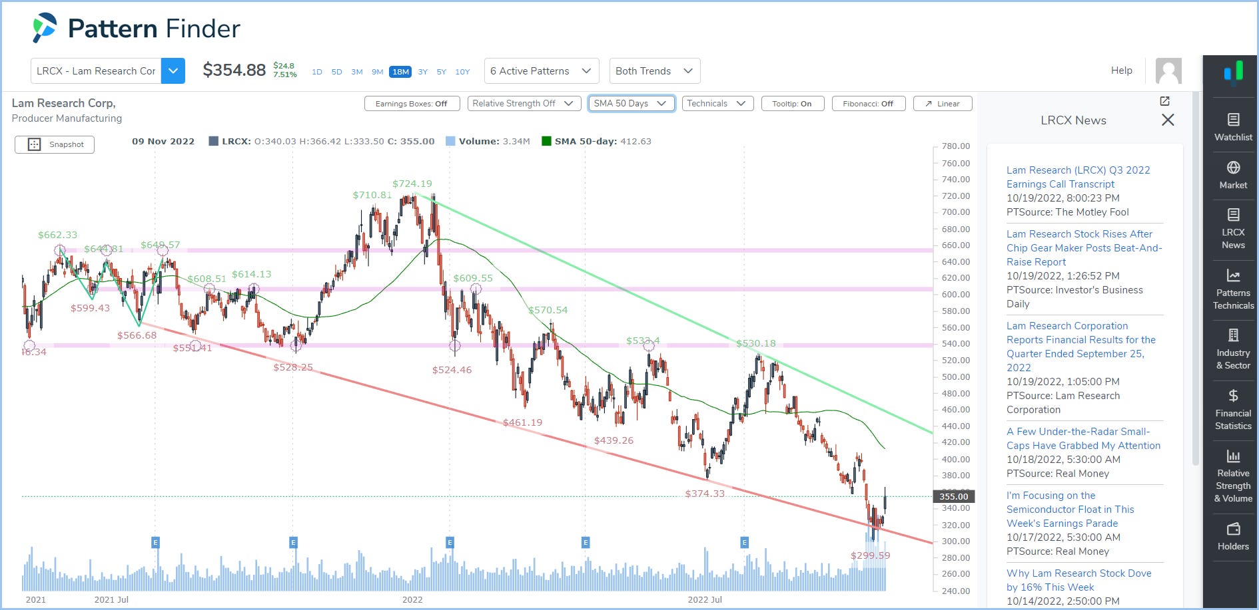Open Watchlist from the sidebar

[x=1233, y=128]
